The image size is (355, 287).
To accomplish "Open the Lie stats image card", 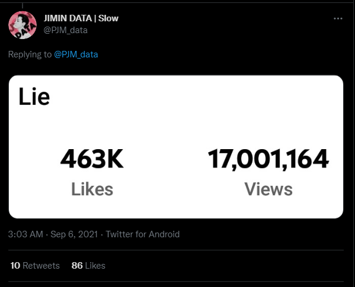I will tap(176, 147).
